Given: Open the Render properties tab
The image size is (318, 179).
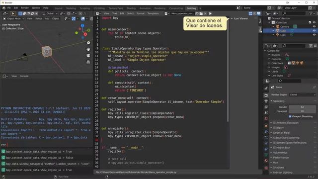Looking at the screenshot, I should click(x=266, y=95).
